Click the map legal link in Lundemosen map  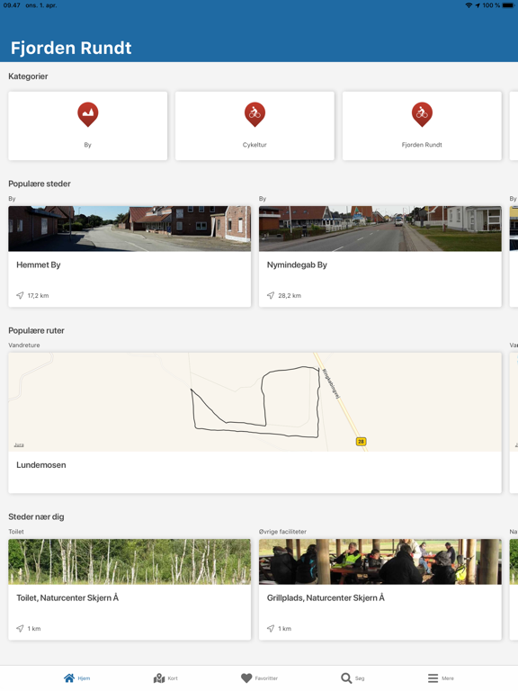(19, 445)
